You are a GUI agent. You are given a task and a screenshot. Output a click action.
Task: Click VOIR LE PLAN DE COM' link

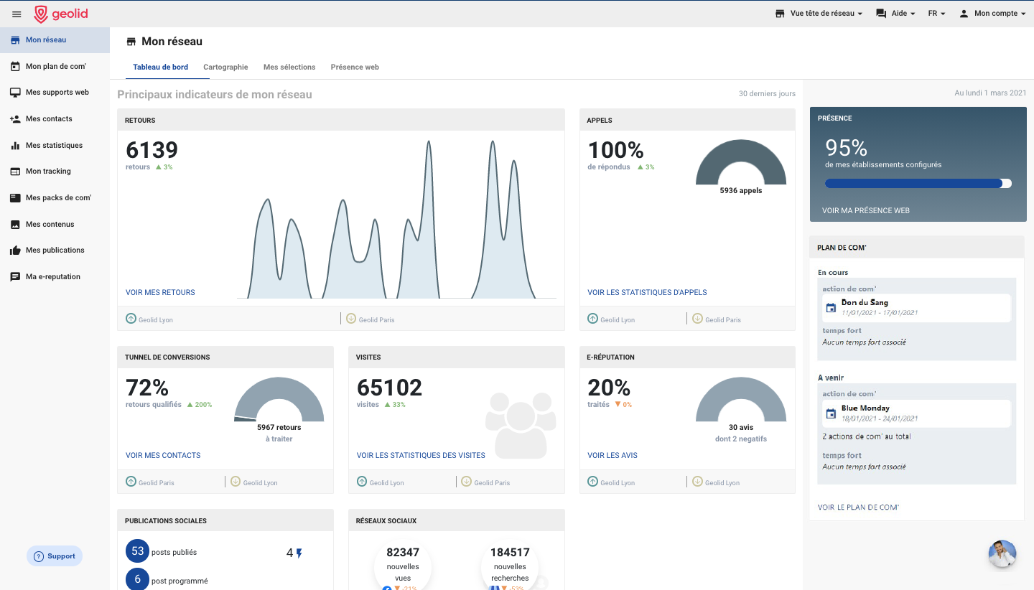(x=858, y=507)
